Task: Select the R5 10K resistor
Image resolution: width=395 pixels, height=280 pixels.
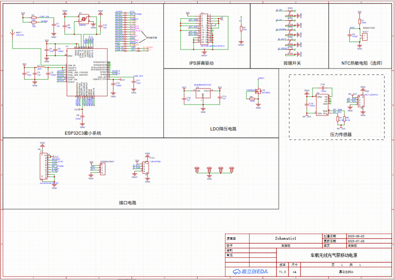Action: (241, 29)
